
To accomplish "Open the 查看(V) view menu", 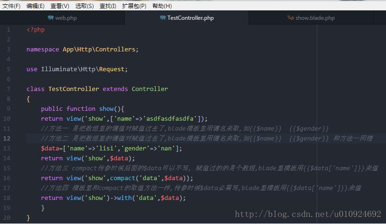I will pyautogui.click(x=60, y=6).
